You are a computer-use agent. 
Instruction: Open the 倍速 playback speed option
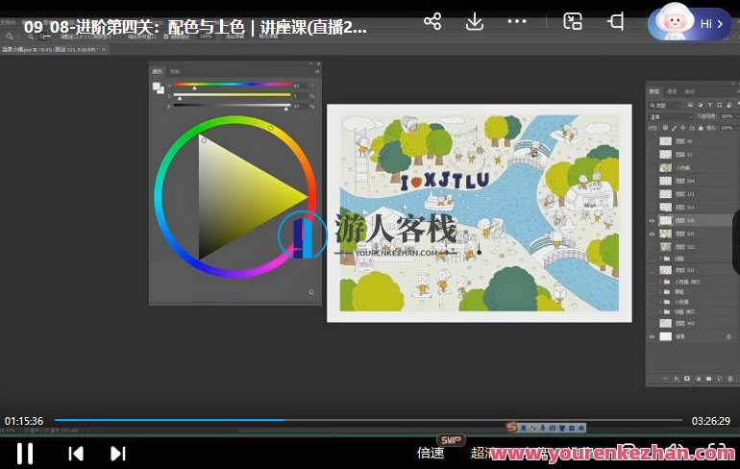[431, 453]
